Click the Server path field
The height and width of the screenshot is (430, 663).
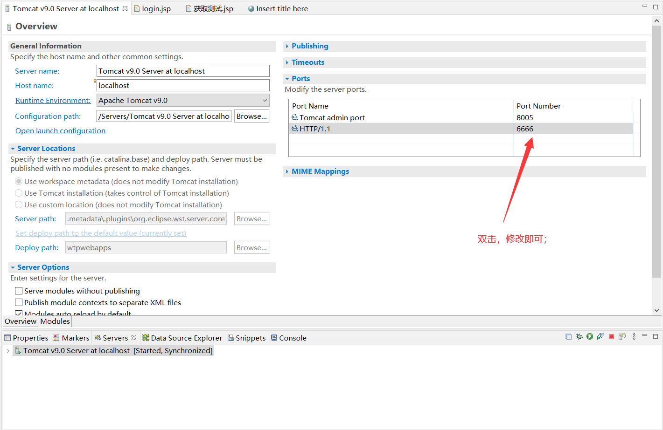(146, 218)
